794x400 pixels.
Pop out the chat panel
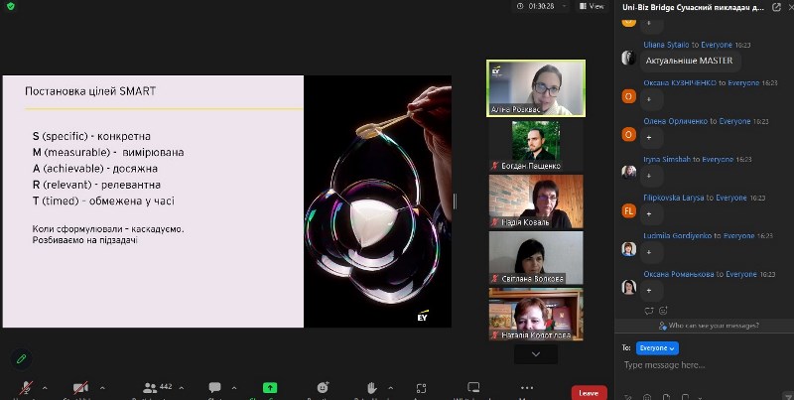[776, 7]
